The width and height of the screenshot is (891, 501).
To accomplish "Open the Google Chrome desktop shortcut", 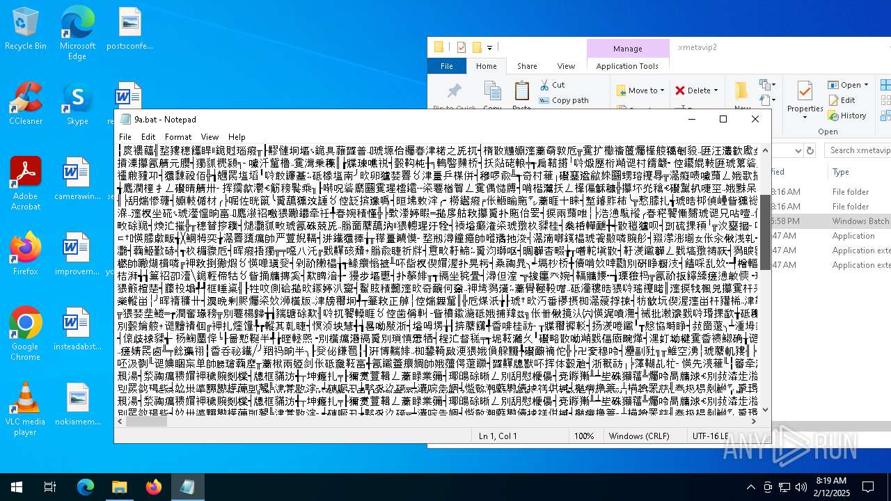I will click(25, 333).
